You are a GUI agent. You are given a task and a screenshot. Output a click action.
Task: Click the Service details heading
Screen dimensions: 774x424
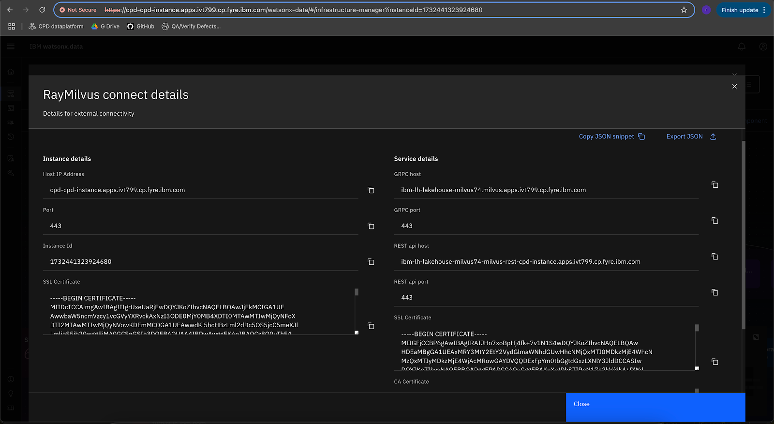[x=416, y=159]
